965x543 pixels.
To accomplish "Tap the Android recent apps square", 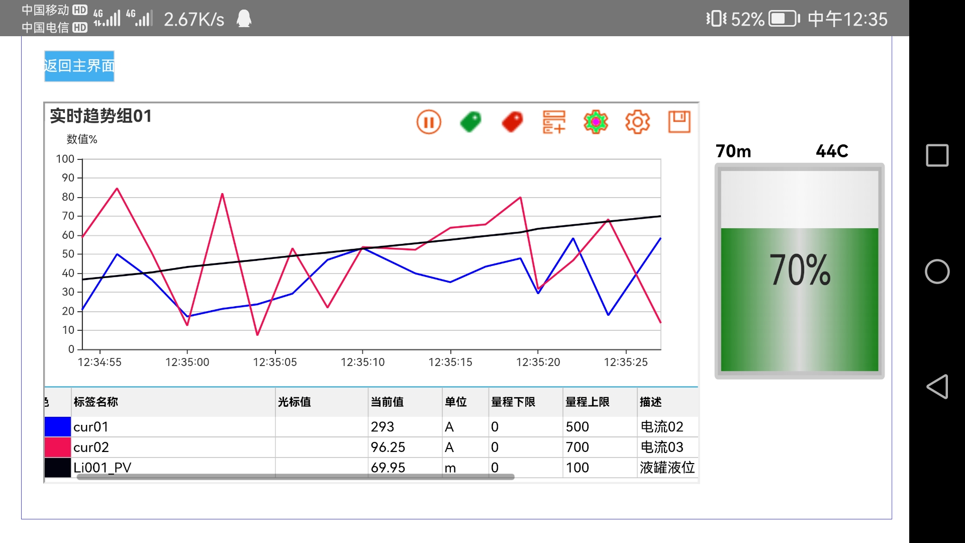I will (x=937, y=155).
